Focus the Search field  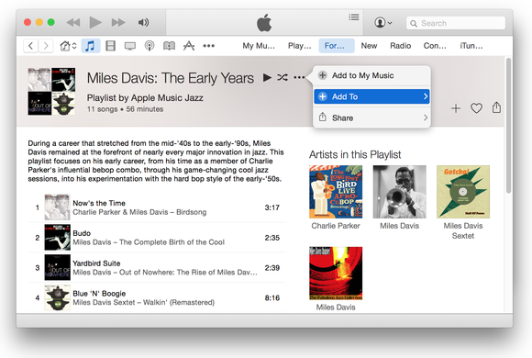[456, 23]
